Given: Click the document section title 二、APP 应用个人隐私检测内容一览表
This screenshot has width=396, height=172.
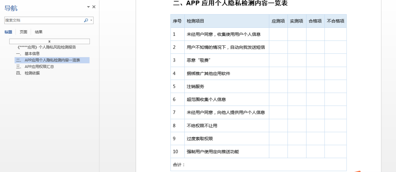Looking at the screenshot, I should [x=230, y=4].
